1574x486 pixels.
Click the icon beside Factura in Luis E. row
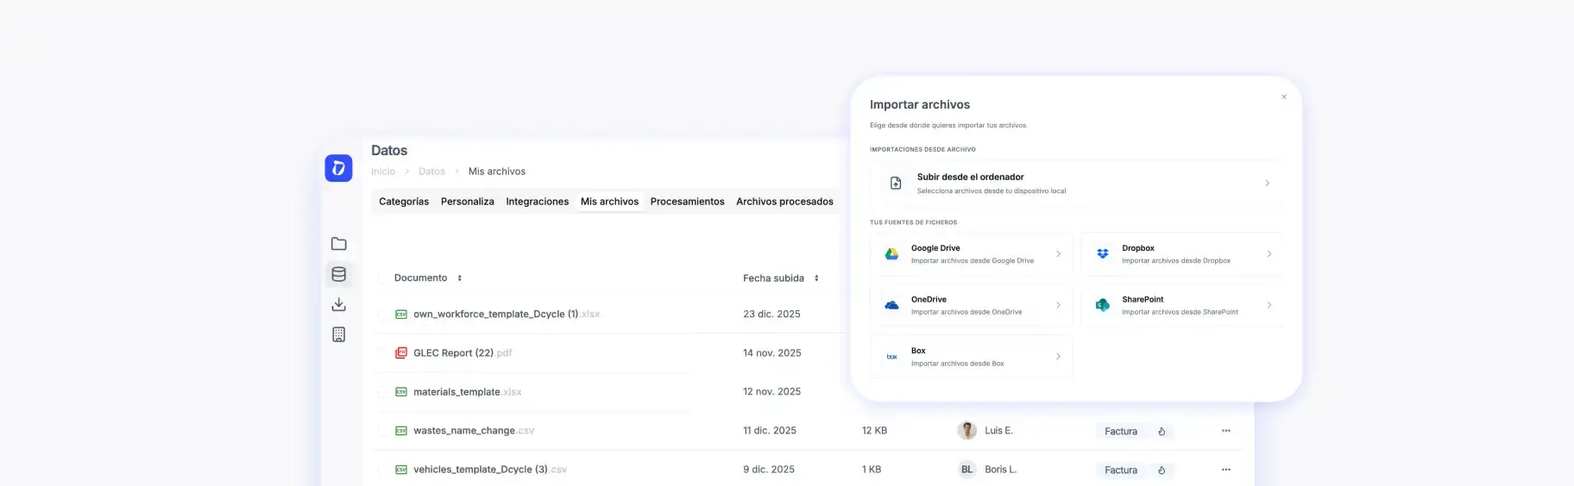pos(1162,432)
